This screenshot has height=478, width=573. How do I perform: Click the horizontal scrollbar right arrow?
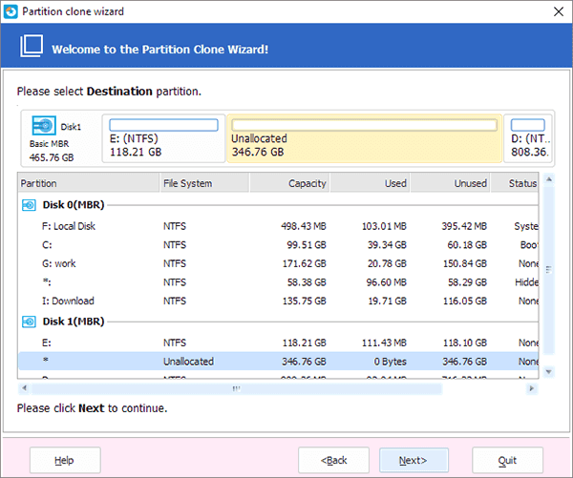tap(532, 388)
